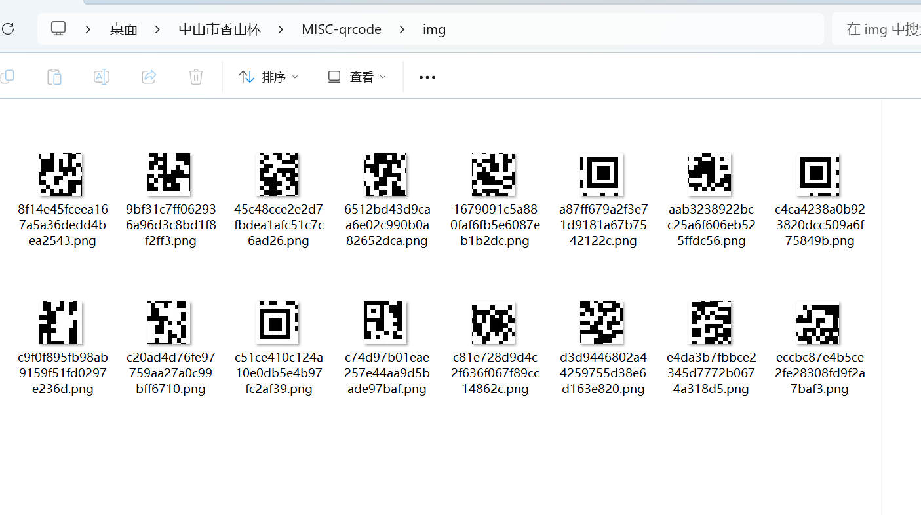Click filename text e4da3b7fbbce2345d7772b0674a318d5.png
Image resolution: width=921 pixels, height=515 pixels.
711,373
